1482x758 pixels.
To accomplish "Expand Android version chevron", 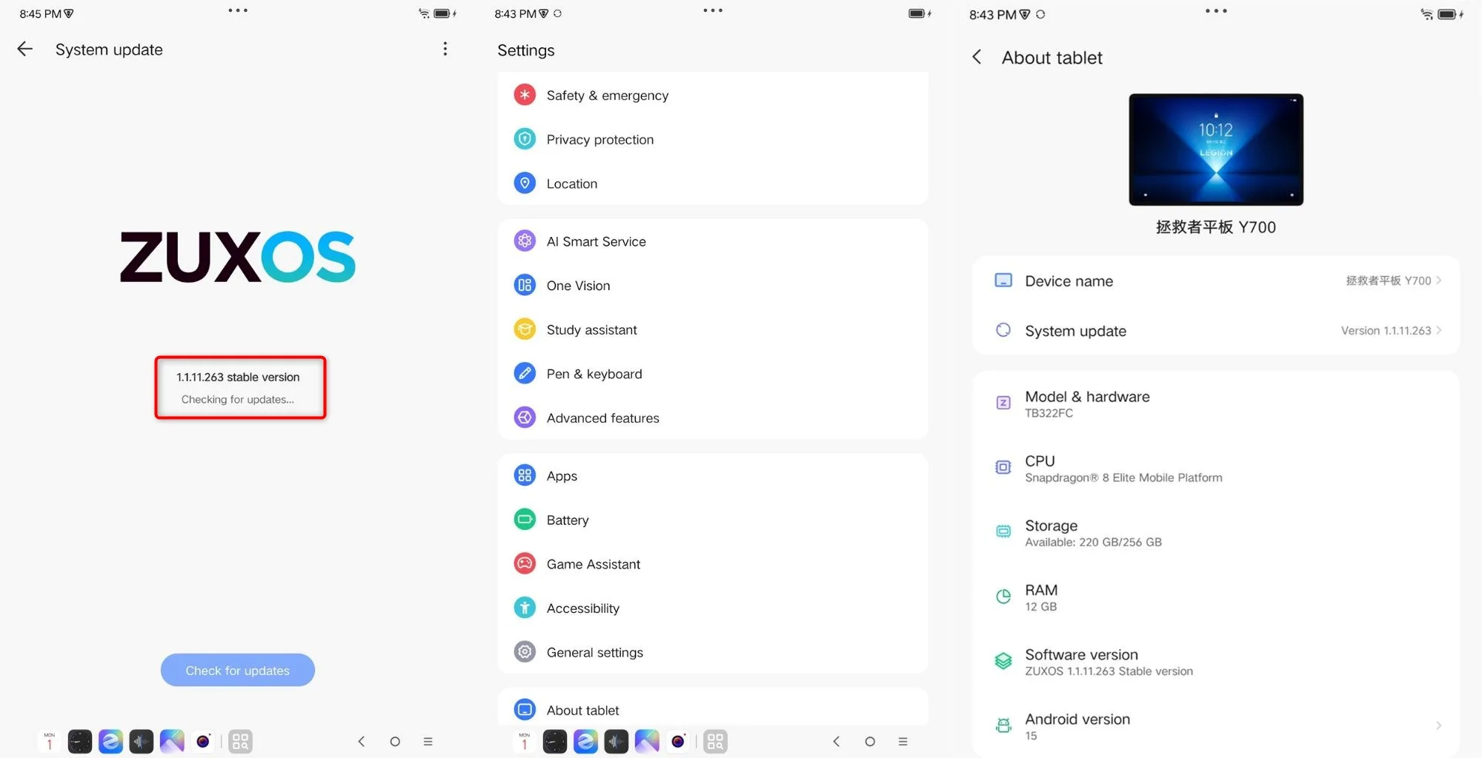I will click(x=1438, y=725).
